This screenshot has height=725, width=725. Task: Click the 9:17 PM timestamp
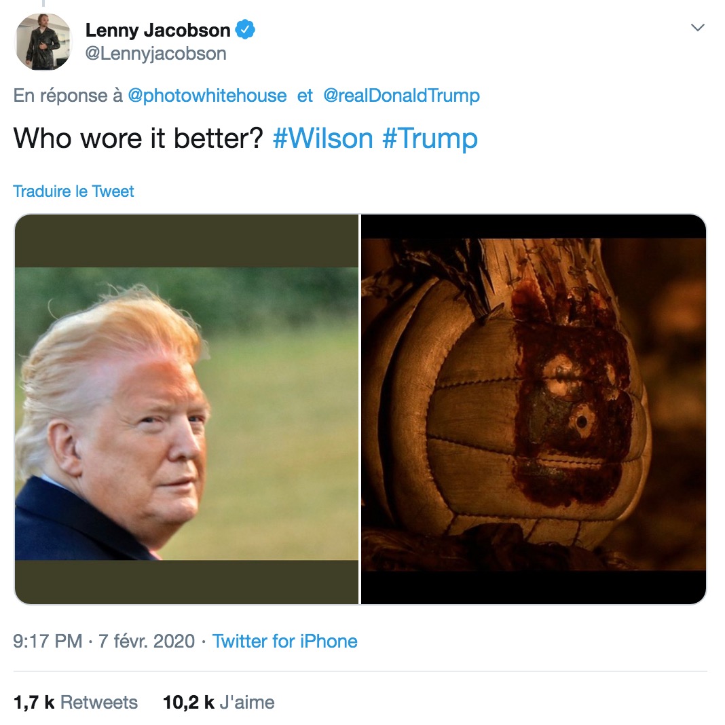click(x=48, y=641)
